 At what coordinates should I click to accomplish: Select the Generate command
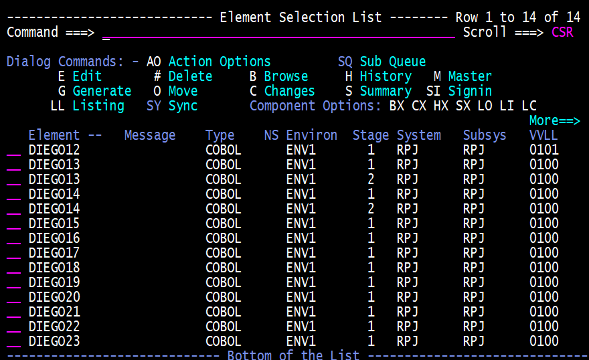click(102, 91)
